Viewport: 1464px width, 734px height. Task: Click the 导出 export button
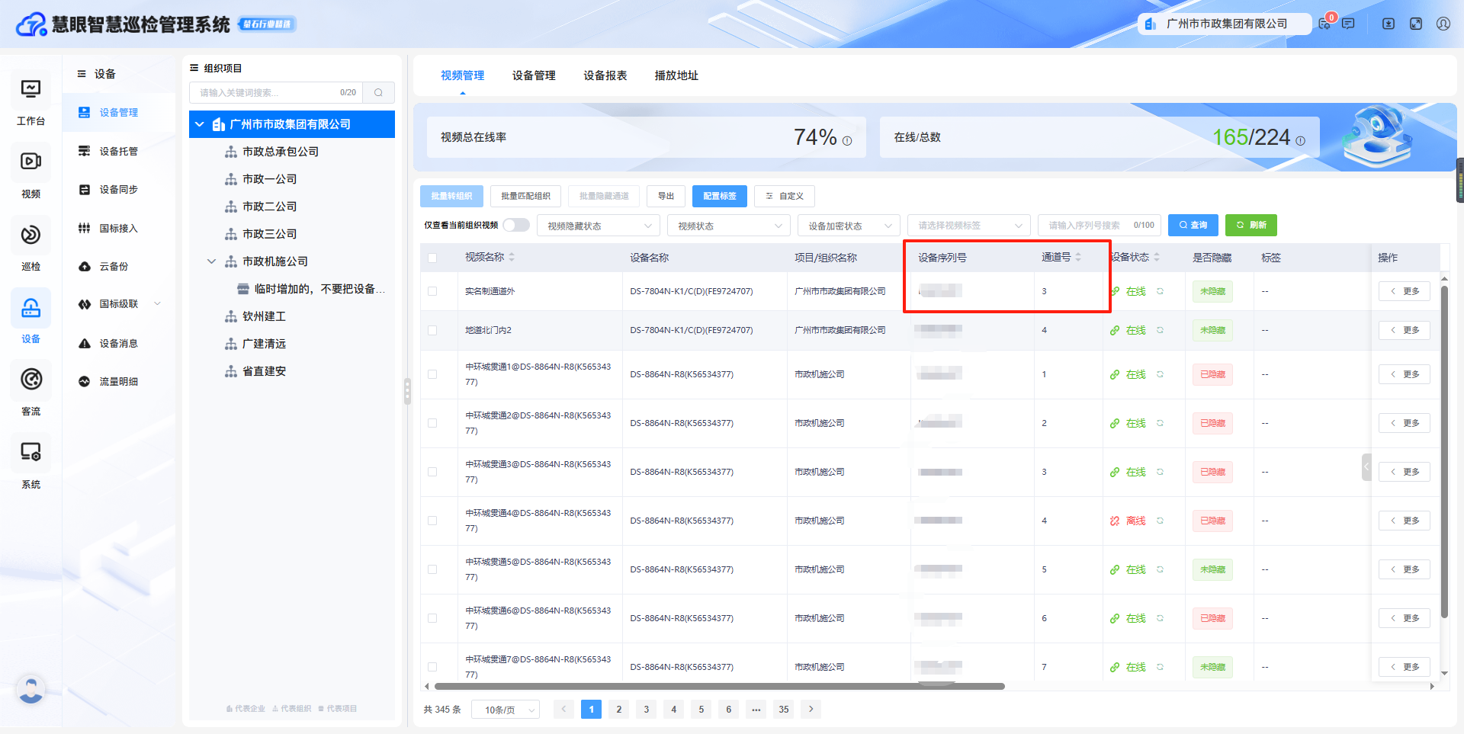(x=666, y=196)
